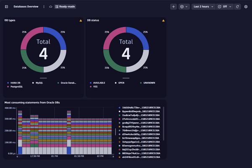Click the plus add button
Screen dimensions: 252x168
173,7
